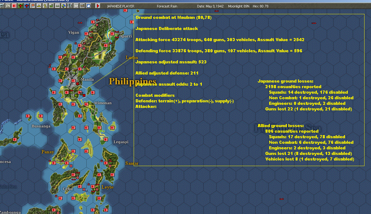Toggle the weather cloud toolbar icon

(x=88, y=6)
